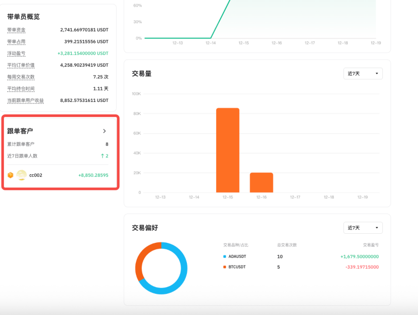This screenshot has width=418, height=315.
Task: Click the 浮动盈亏 underlined label
Action: (16, 54)
